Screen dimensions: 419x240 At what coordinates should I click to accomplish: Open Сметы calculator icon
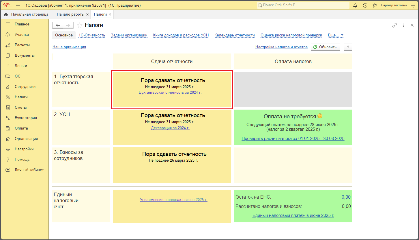tap(8, 108)
